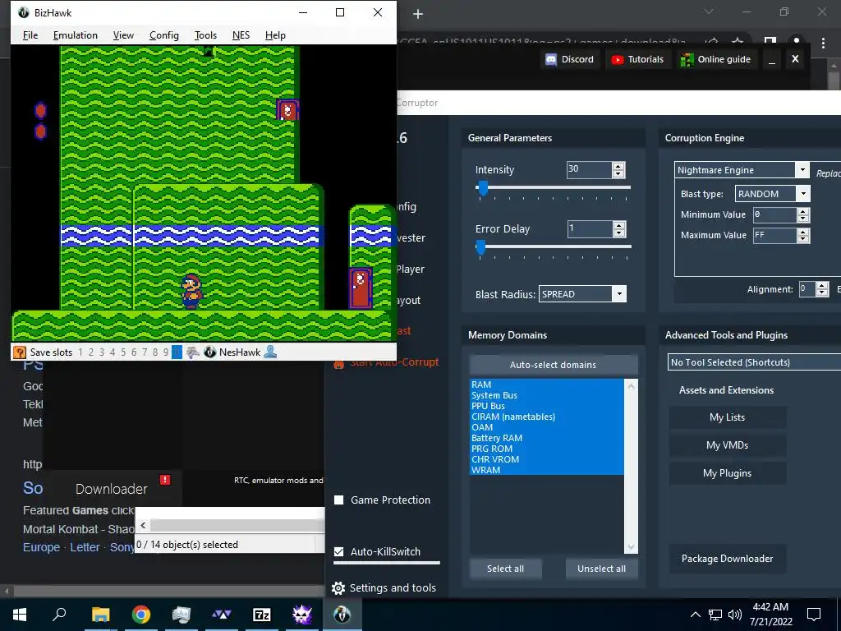The height and width of the screenshot is (631, 841).
Task: Open the Discord link icon in RTC
Action: 551,59
